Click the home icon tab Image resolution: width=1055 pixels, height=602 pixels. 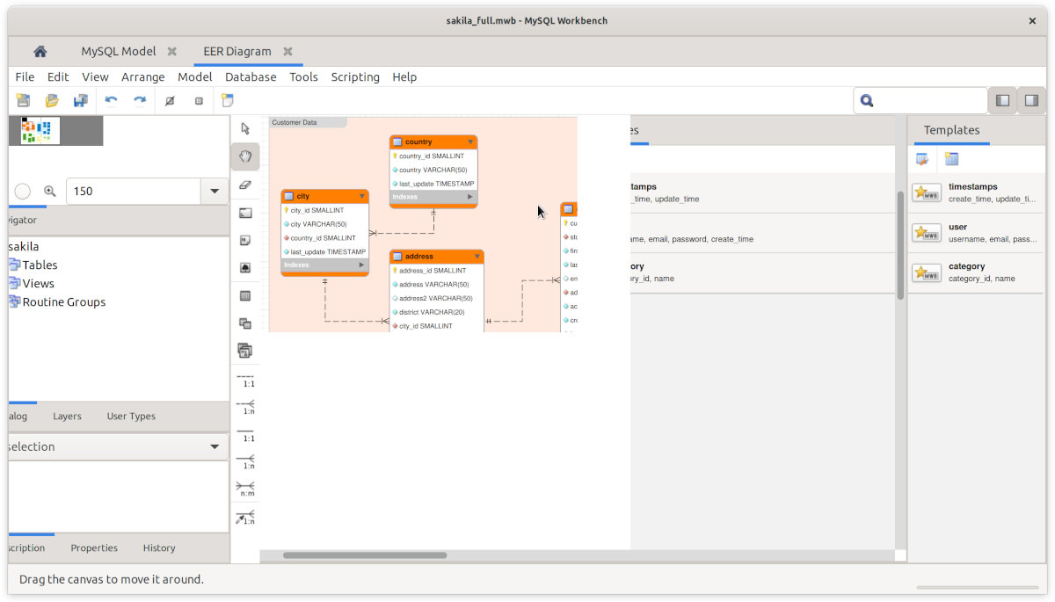pos(40,52)
